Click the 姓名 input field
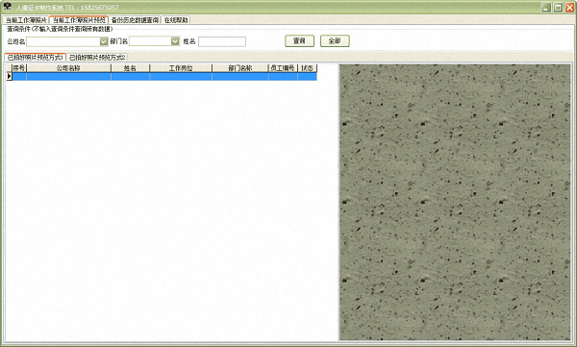This screenshot has width=577, height=347. [222, 41]
